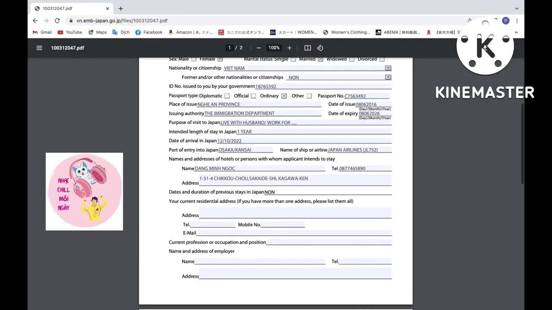Open the Uniqlo online bookmark
The image size is (552, 310).
point(241,32)
